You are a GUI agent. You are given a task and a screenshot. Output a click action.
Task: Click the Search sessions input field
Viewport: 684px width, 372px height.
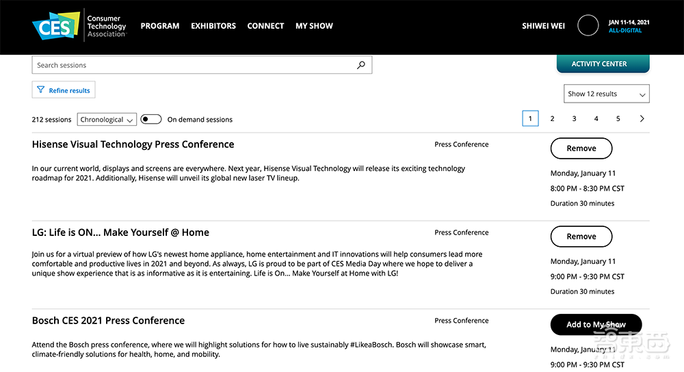point(192,65)
